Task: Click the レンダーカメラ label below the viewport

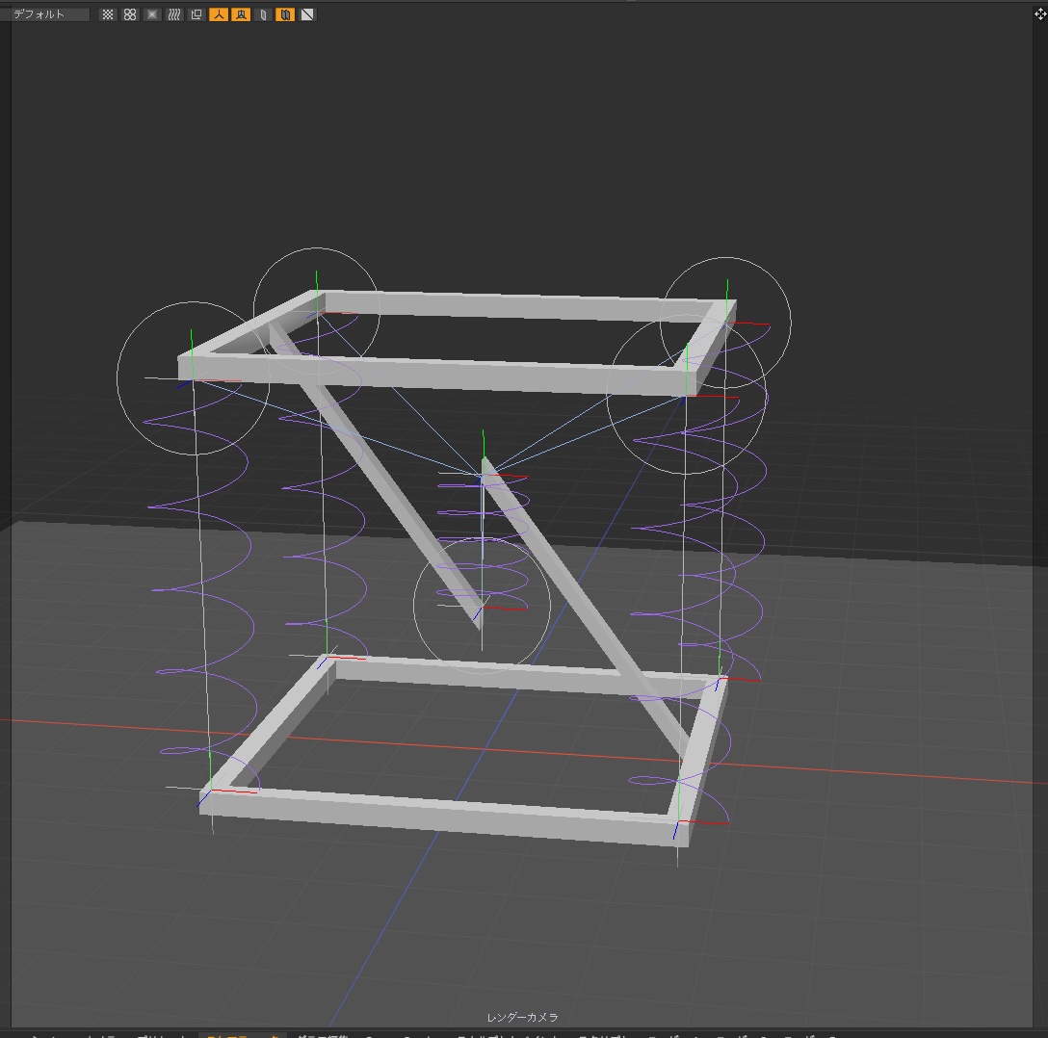Action: 523,1017
